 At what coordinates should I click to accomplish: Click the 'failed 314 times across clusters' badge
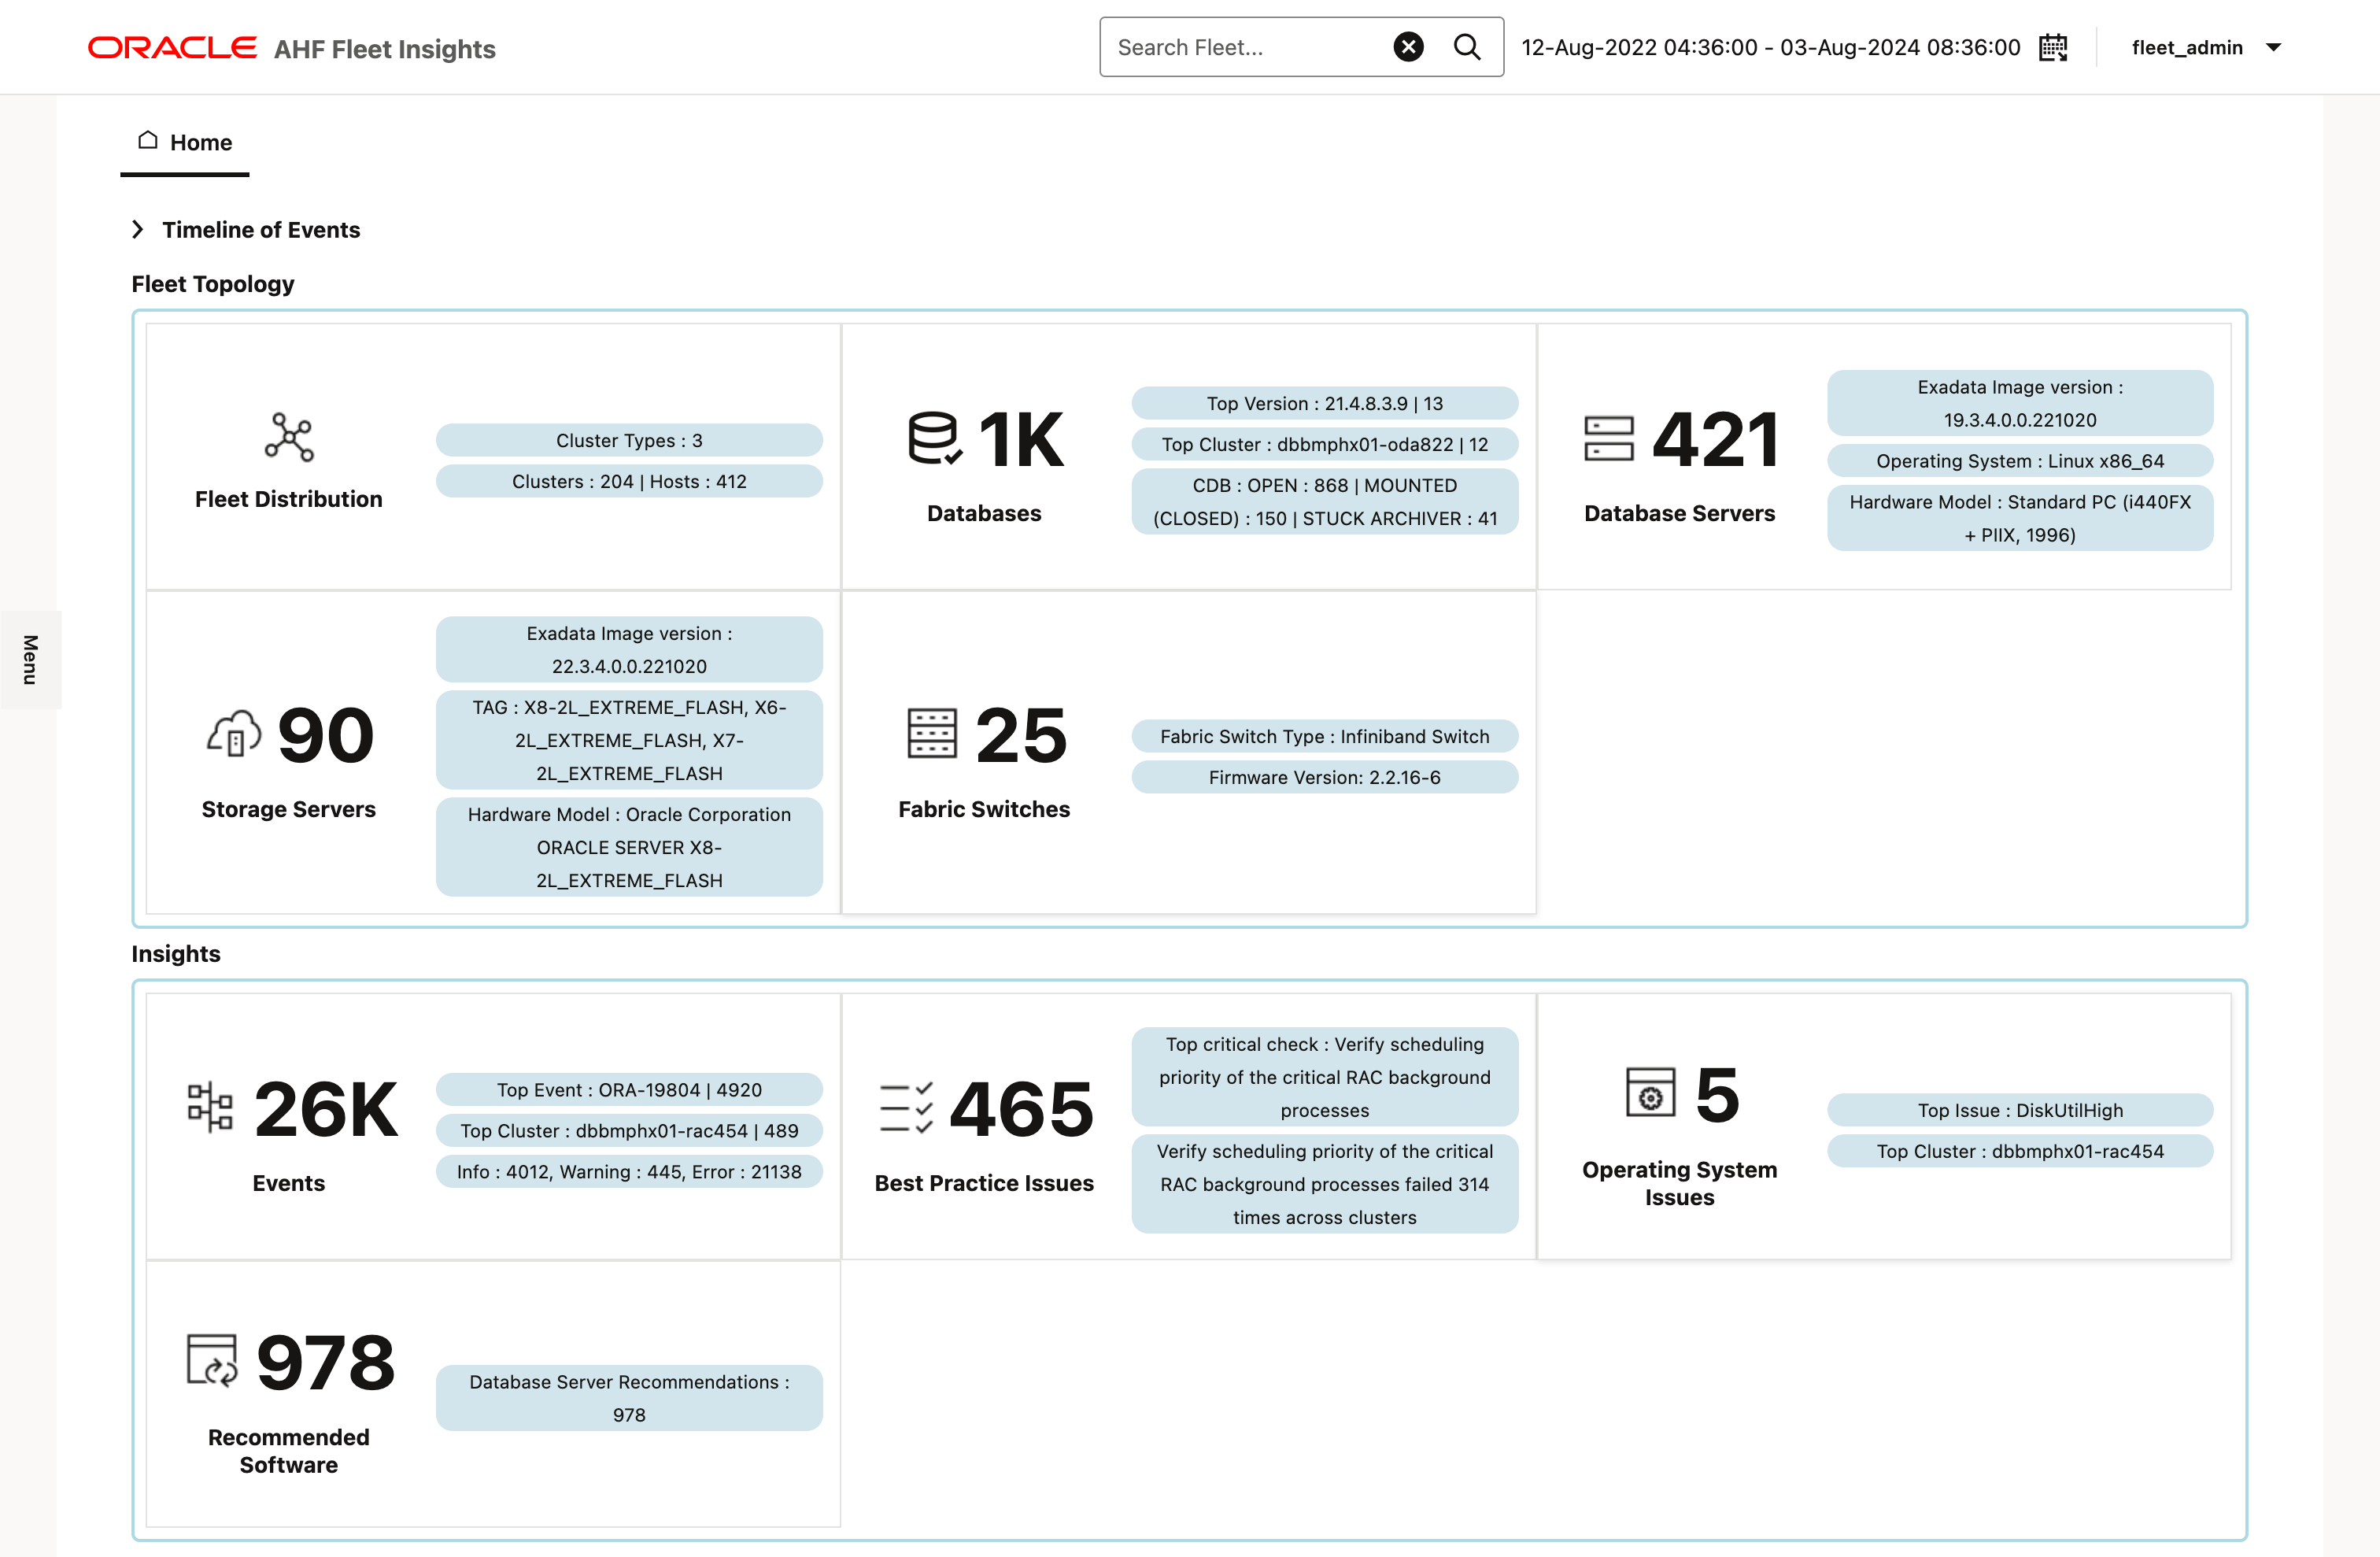click(1325, 1184)
